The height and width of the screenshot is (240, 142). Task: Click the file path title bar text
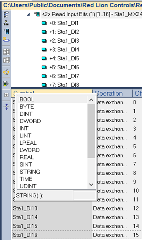pyautogui.click(x=73, y=5)
